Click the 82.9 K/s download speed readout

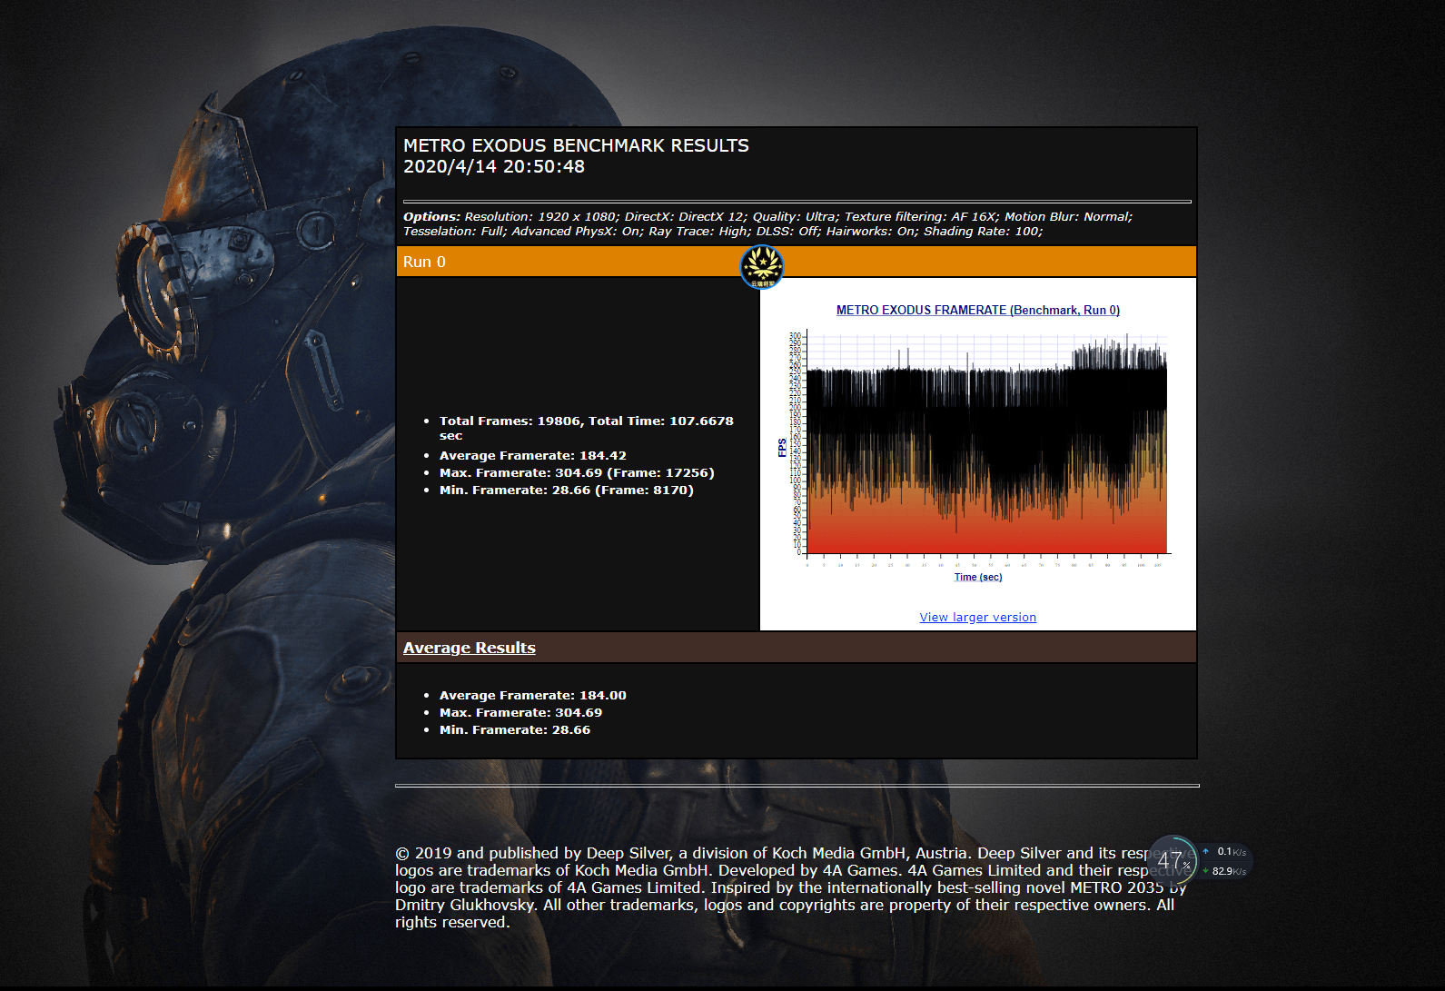(x=1229, y=871)
